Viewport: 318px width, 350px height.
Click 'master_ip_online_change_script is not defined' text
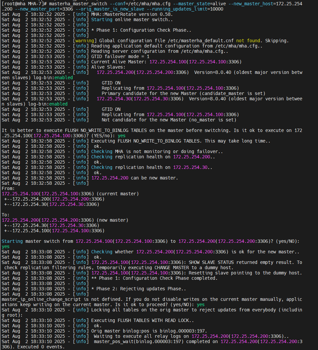pyautogui.click(x=61, y=299)
